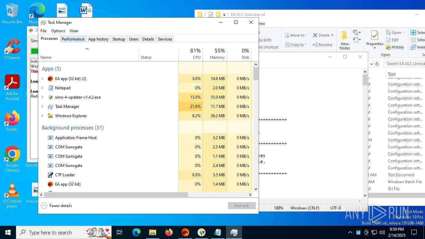425x239 pixels.
Task: Click sims-4-updater taskbar icon
Action: pos(201,232)
